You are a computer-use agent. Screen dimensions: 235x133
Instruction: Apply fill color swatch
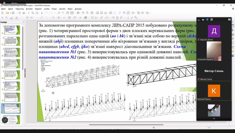[x=17, y=18]
